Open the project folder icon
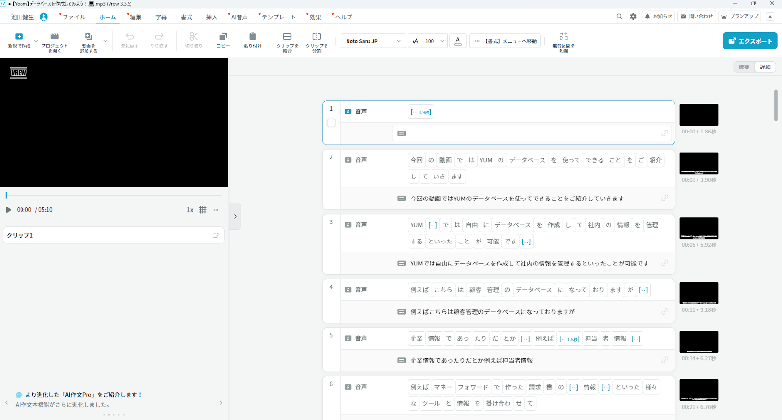 [x=55, y=37]
